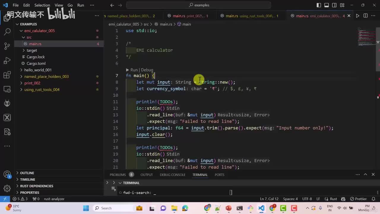This screenshot has width=380, height=214.
Task: Collapse the emi_calulator_005 folder
Action: (39, 31)
